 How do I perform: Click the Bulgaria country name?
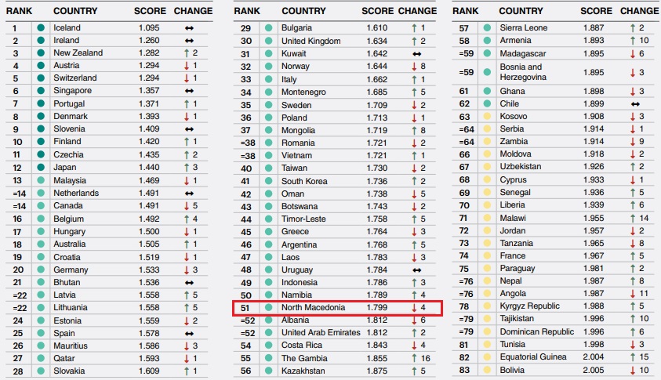[296, 27]
